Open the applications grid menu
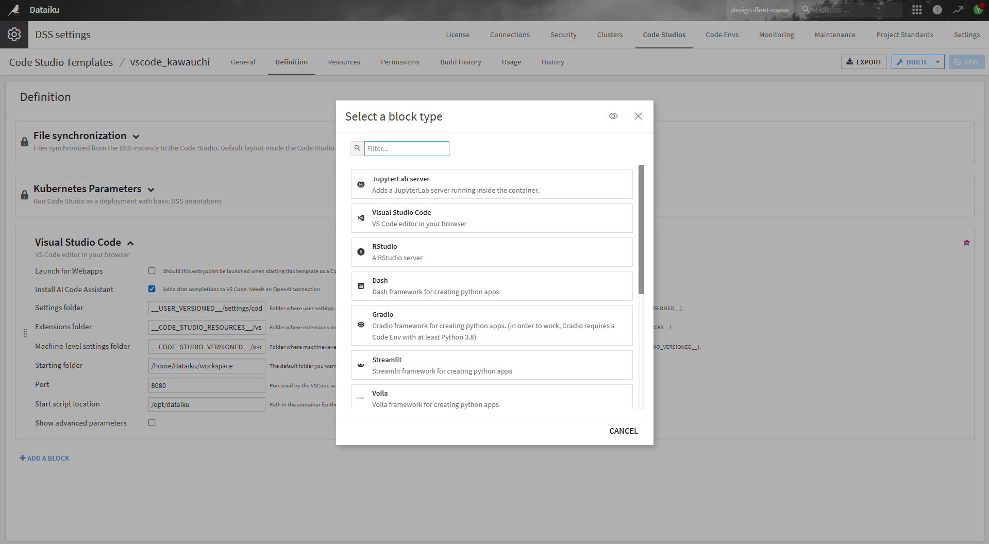The width and height of the screenshot is (989, 544). point(916,10)
